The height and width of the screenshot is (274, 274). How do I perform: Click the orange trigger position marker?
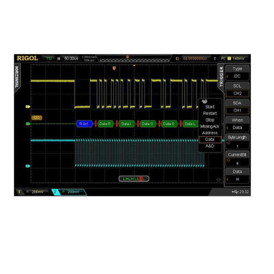(x=114, y=68)
